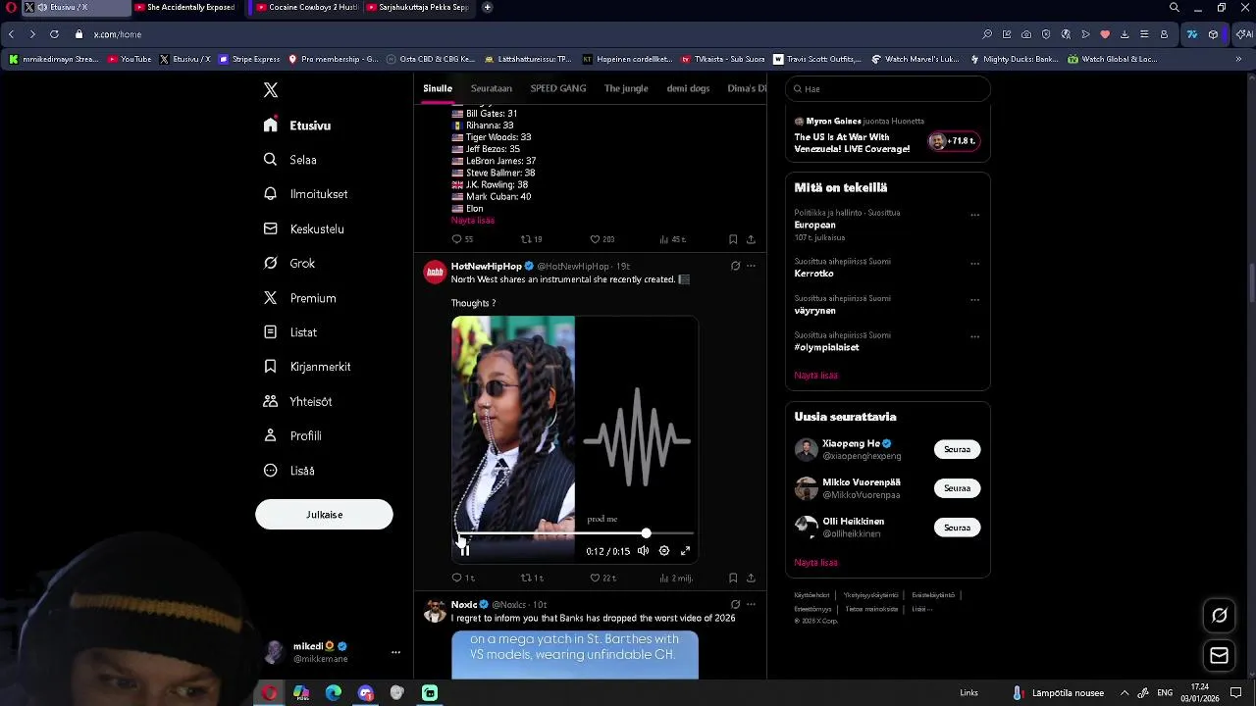Viewport: 1256px width, 706px height.
Task: Switch to She Accidentally Exposed tab
Action: 184,8
